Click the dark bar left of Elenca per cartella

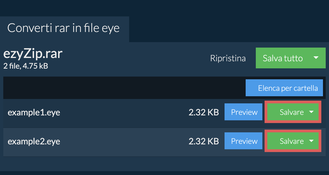pos(123,88)
